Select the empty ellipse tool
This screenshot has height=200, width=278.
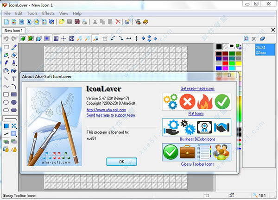coord(6,102)
